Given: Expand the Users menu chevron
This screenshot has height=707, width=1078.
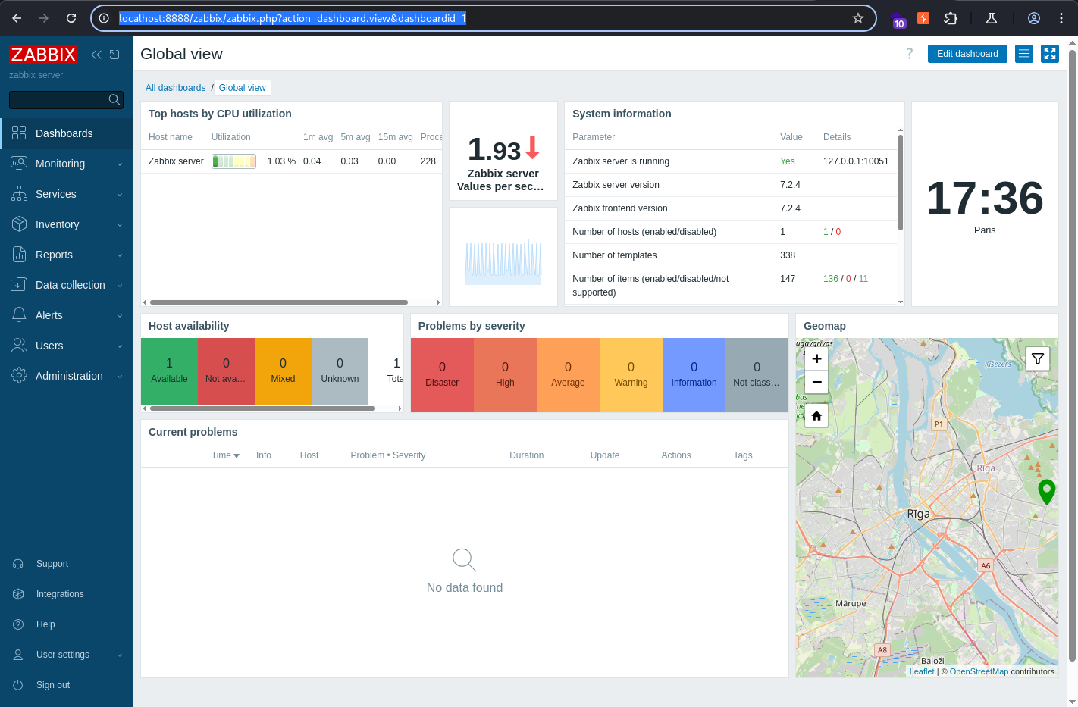Looking at the screenshot, I should coord(120,346).
